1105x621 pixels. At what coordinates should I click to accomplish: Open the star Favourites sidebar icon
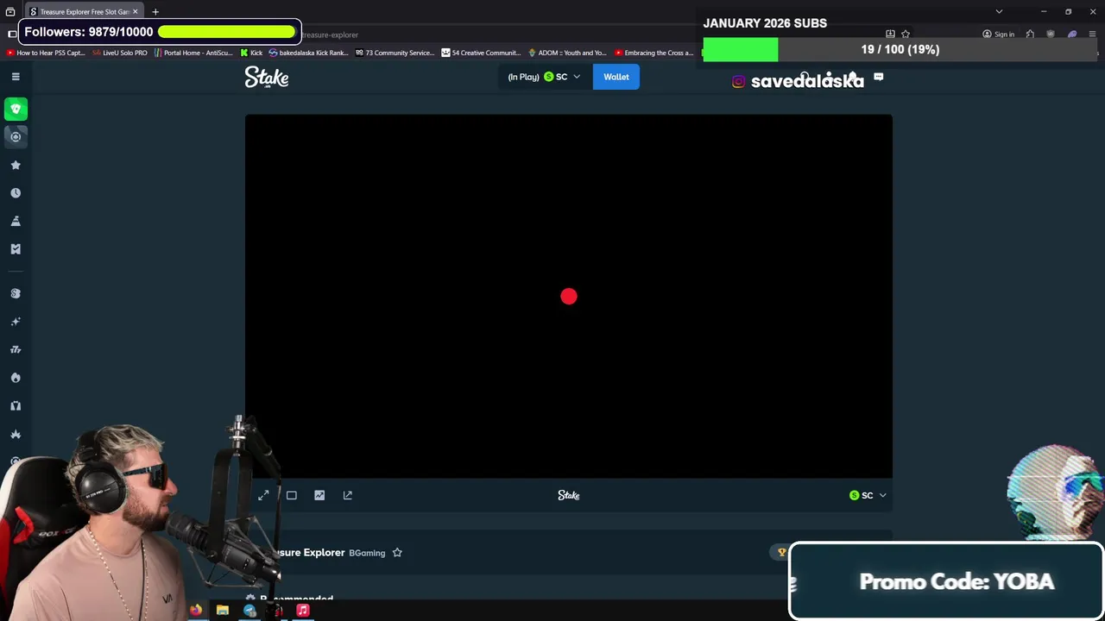(x=16, y=165)
